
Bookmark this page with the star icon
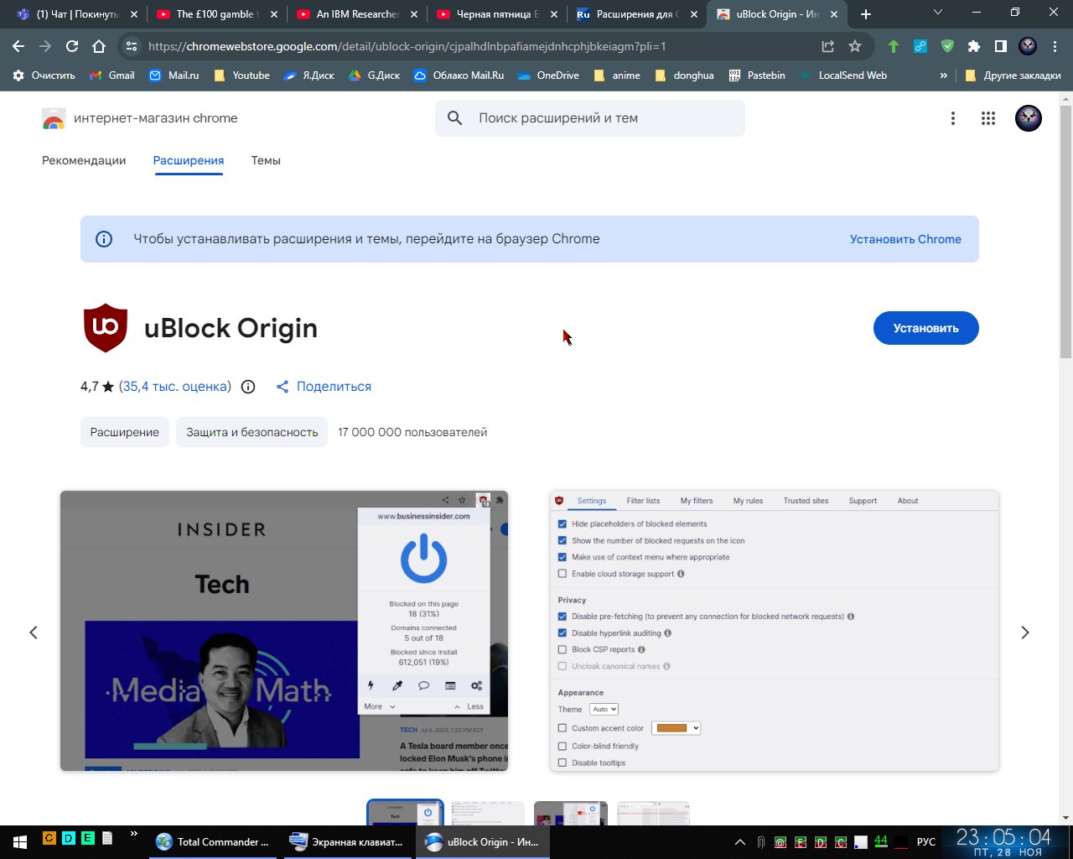[855, 46]
